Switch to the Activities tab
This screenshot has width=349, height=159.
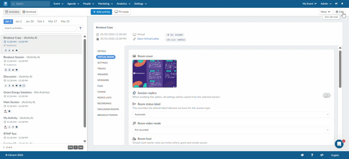coord(12,12)
